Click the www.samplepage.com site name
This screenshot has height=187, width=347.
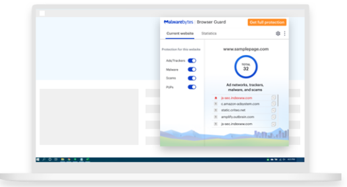[246, 49]
